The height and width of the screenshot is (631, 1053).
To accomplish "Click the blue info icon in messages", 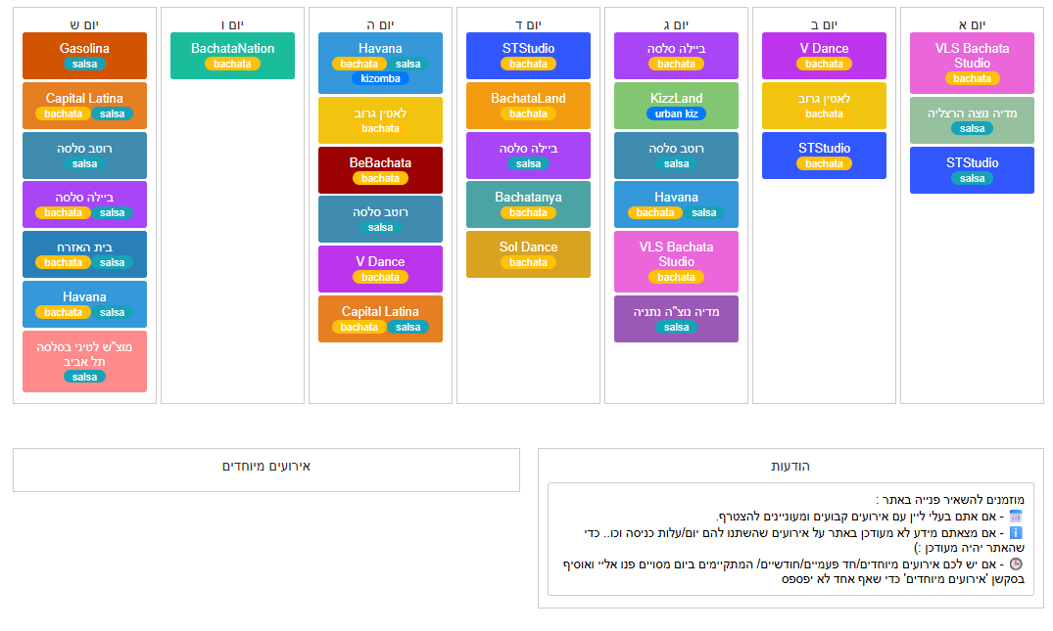I will coord(1016,533).
